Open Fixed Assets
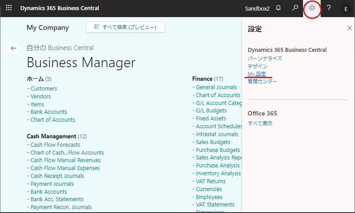Image resolution: width=355 pixels, height=213 pixels. point(211,118)
